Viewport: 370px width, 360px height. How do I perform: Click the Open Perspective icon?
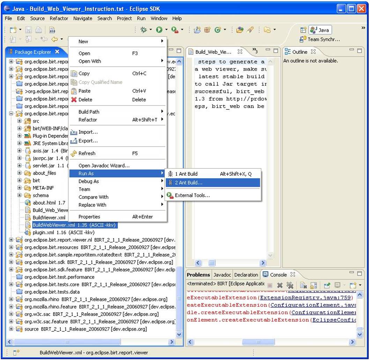click(x=303, y=30)
